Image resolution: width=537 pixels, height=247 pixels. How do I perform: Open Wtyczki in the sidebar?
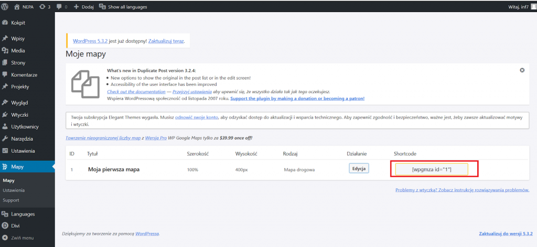(19, 115)
